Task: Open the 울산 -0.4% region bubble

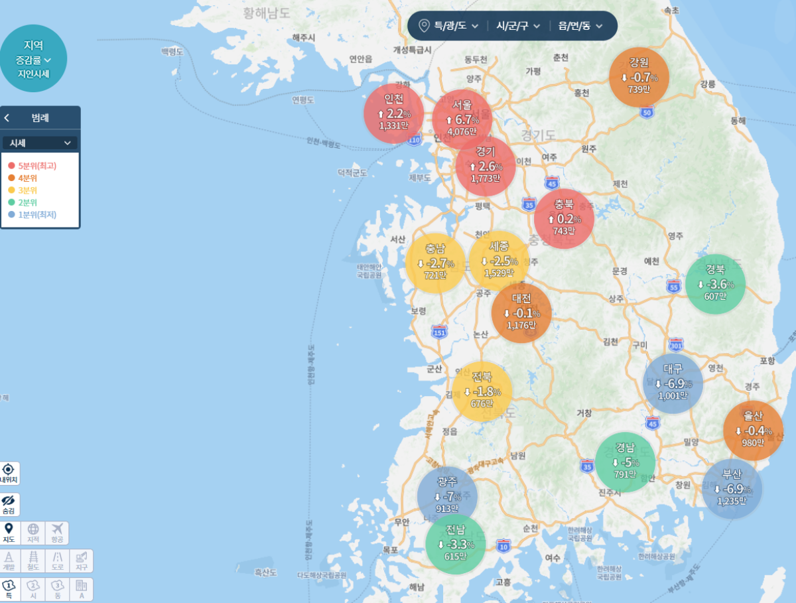Action: pos(753,431)
